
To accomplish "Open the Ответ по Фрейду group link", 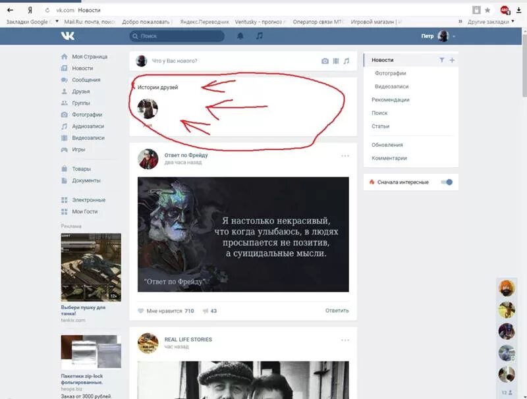I will point(186,155).
